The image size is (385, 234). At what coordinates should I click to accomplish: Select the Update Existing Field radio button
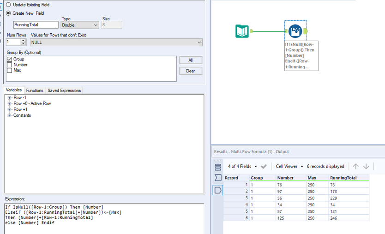(x=9, y=5)
